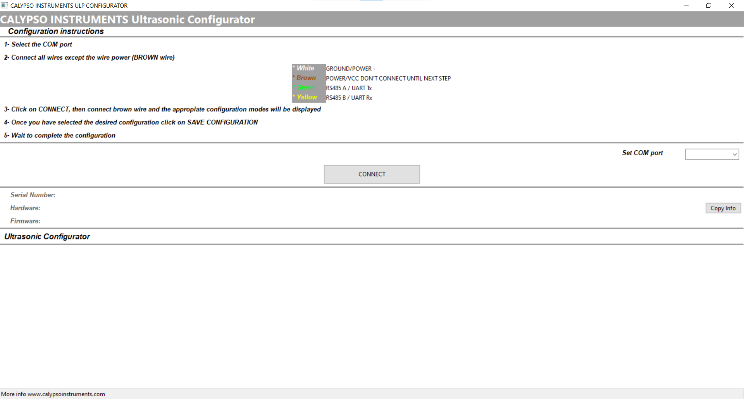Click the Yellow wire color label
The image size is (744, 399).
coord(307,97)
